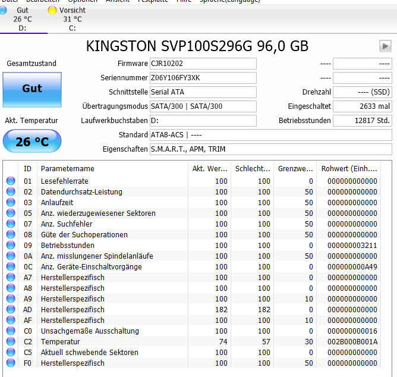Switch to the Vorsicht 31 °C drive C: tab

67,19
